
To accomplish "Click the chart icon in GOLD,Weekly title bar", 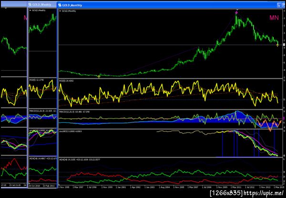I will tap(30, 5).
